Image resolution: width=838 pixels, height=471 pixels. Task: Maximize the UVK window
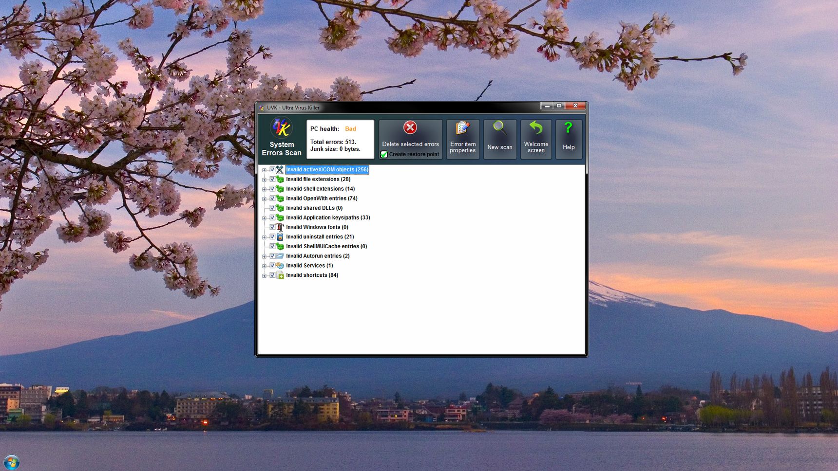pyautogui.click(x=559, y=106)
